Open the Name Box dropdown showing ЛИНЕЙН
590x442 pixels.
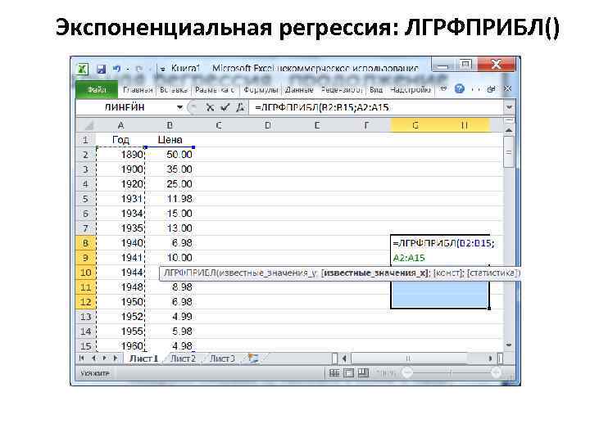click(179, 107)
